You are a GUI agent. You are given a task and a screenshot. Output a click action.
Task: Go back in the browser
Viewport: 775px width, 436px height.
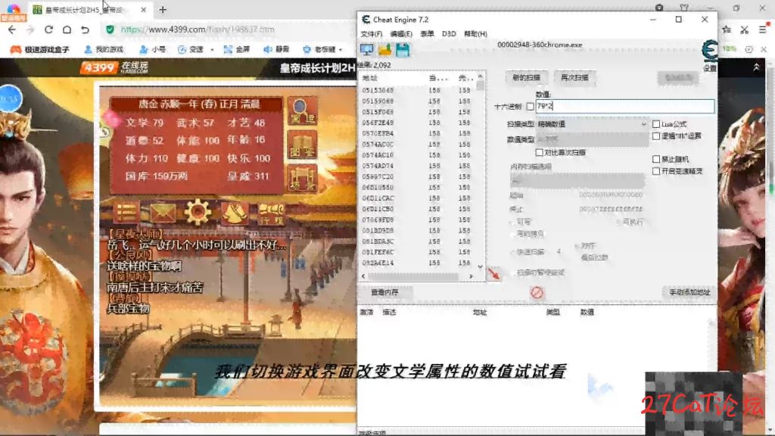click(x=12, y=30)
